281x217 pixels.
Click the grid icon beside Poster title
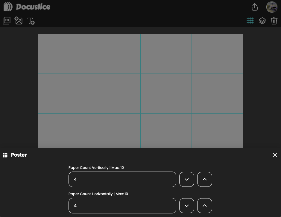pyautogui.click(x=5, y=155)
